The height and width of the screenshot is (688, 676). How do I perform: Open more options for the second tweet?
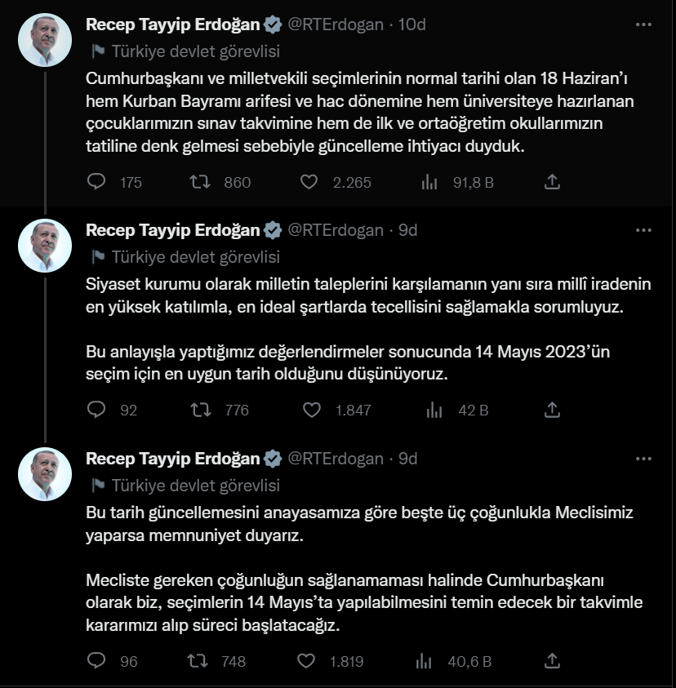coord(643,230)
